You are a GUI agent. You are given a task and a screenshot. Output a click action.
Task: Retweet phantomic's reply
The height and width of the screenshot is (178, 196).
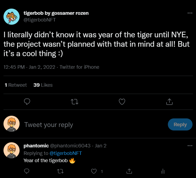(x=61, y=171)
